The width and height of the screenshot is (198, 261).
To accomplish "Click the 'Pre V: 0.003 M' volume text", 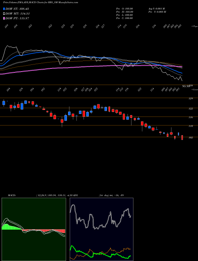I will tap(157, 12).
